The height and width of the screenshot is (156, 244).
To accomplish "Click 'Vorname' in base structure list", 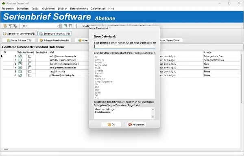I will click(x=100, y=79).
